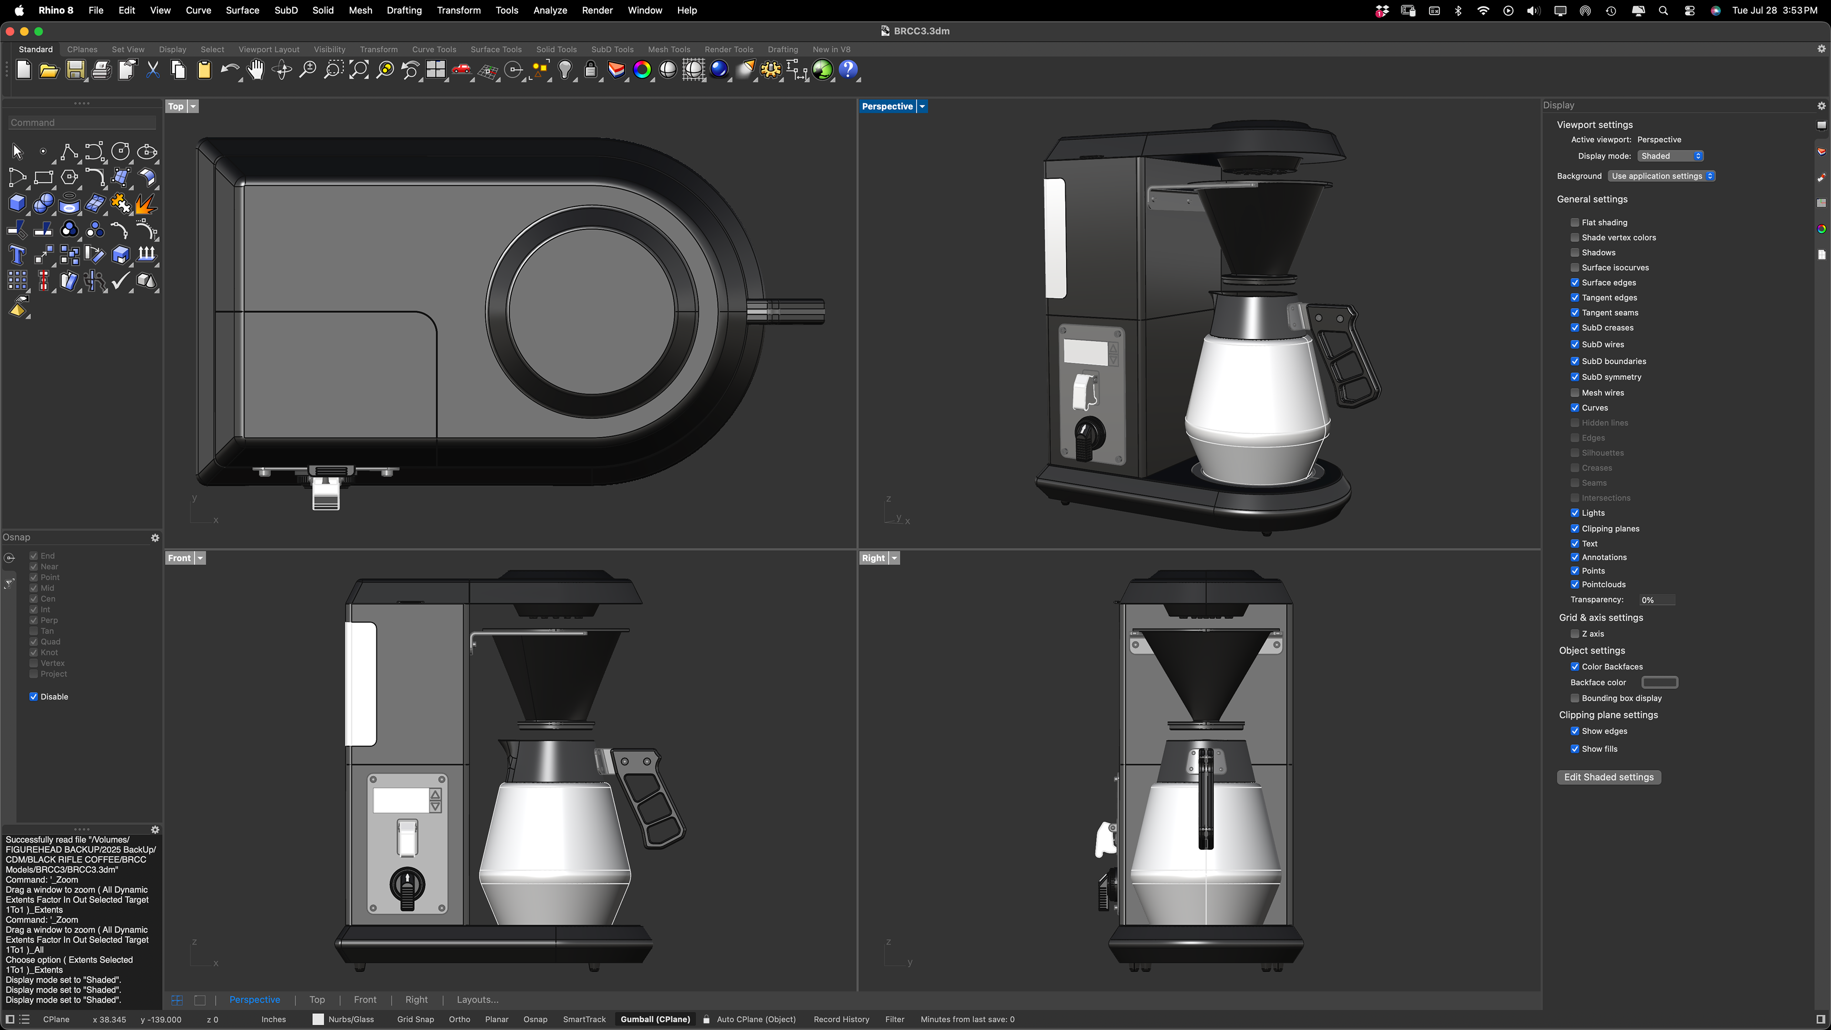The height and width of the screenshot is (1030, 1831).
Task: Switch to the Solid Tools toolbar tab
Action: [x=556, y=49]
